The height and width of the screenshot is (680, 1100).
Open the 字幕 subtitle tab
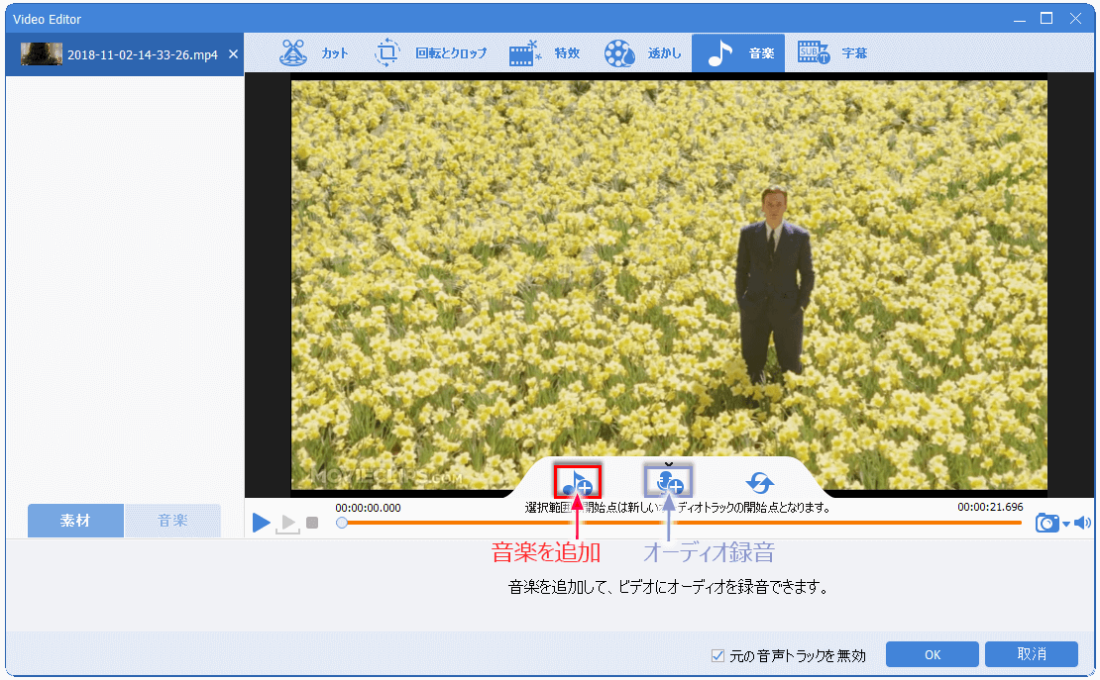(x=832, y=53)
